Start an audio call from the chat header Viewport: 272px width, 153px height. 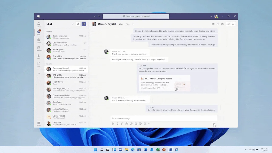[x=233, y=24]
